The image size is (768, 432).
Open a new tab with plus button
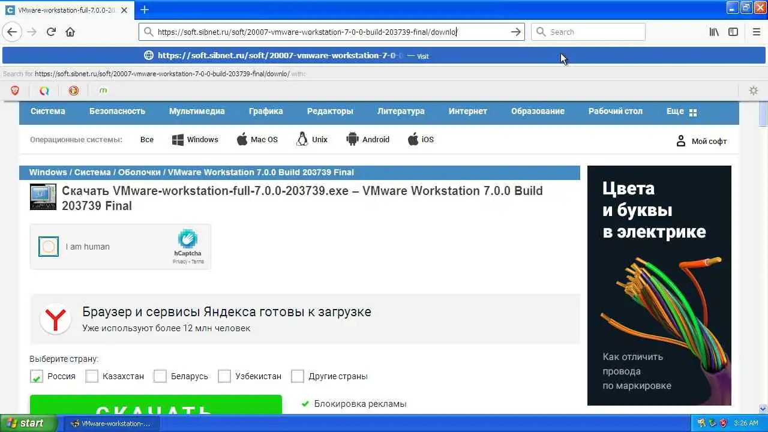coord(144,10)
